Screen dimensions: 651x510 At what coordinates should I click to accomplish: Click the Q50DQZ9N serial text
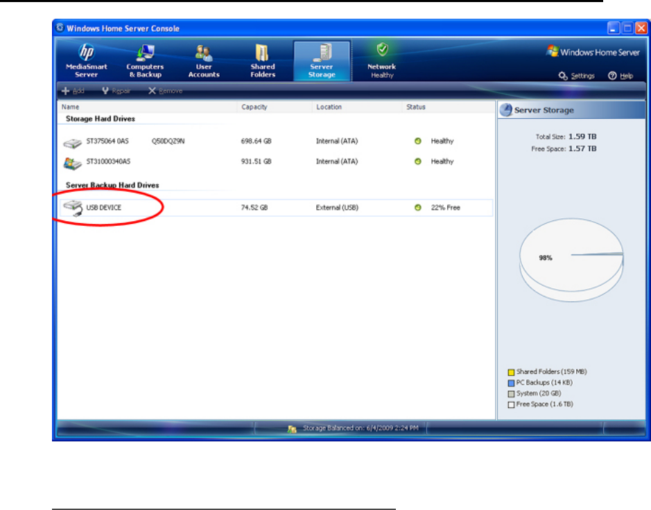168,141
